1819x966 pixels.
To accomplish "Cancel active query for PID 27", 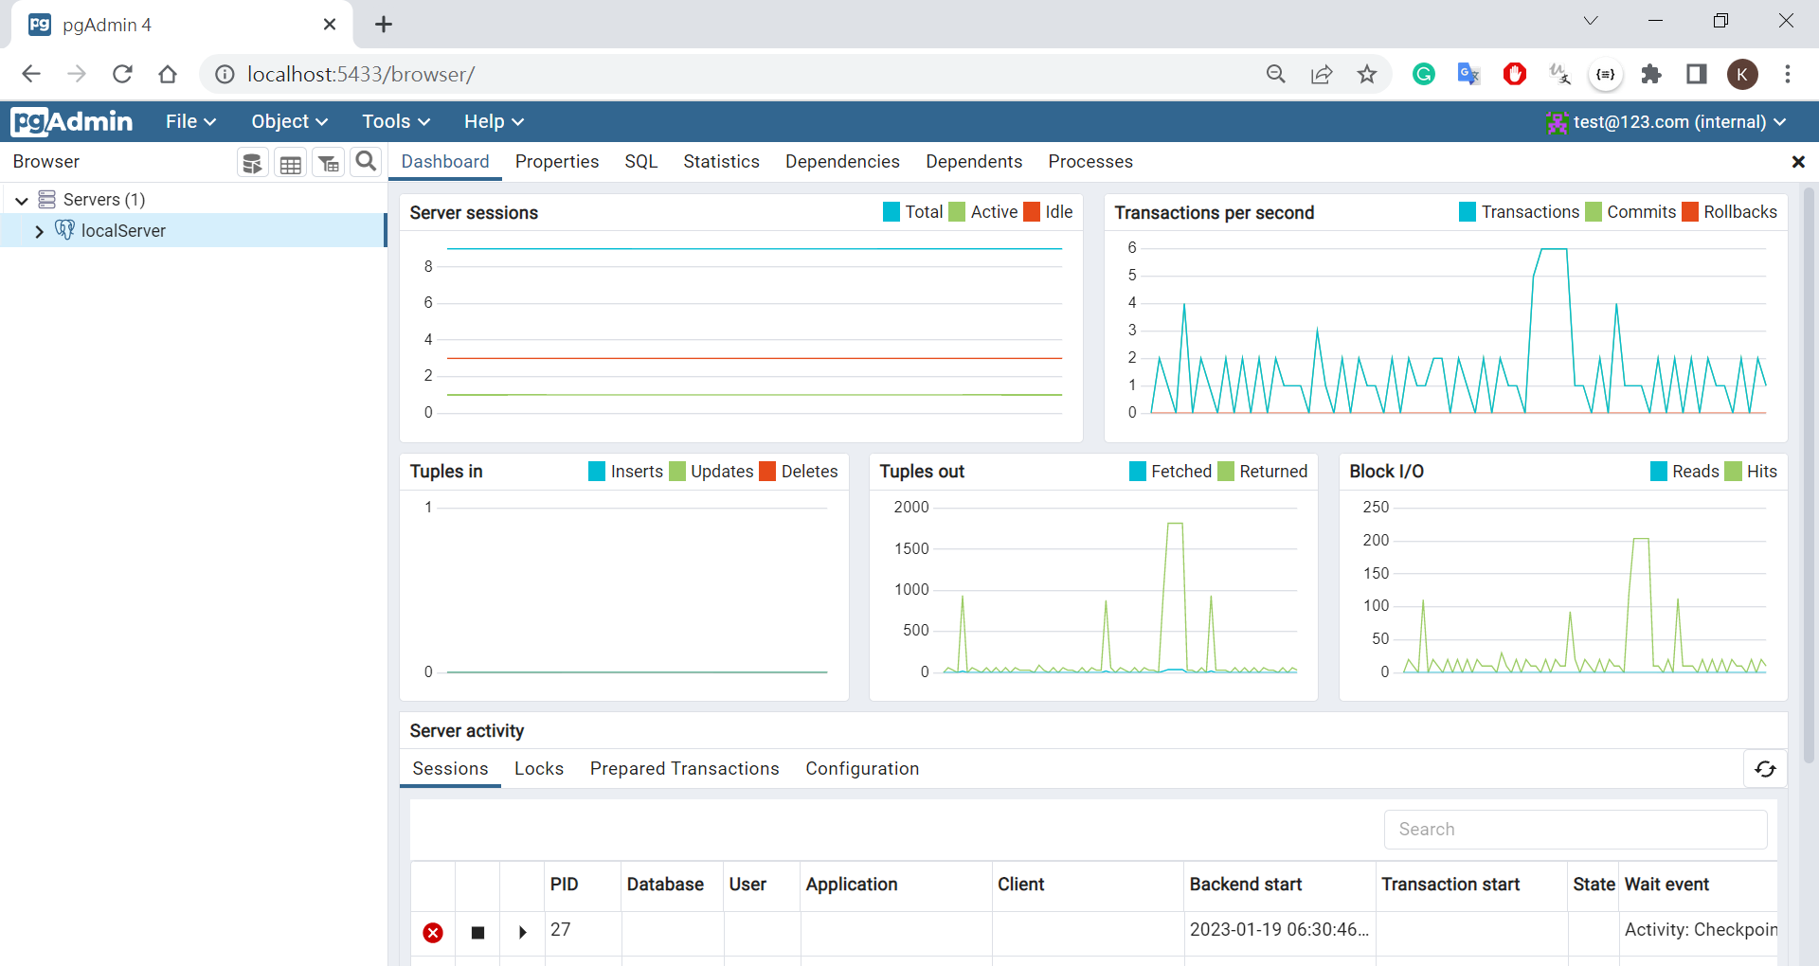I will pos(477,933).
